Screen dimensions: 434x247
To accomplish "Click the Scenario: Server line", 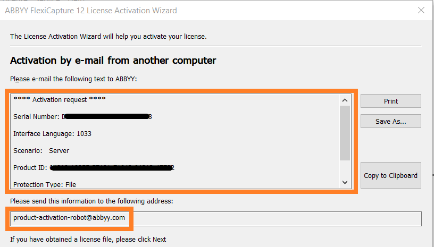I will click(x=41, y=151).
